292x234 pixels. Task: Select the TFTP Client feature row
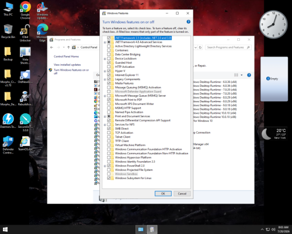[121, 141]
